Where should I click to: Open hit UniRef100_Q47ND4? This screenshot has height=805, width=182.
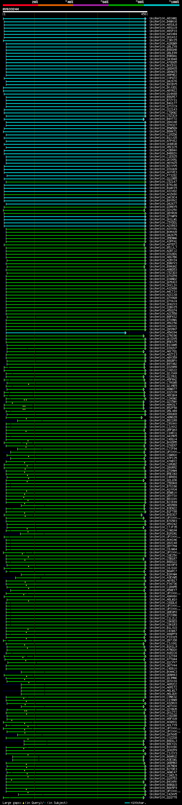coord(163,766)
